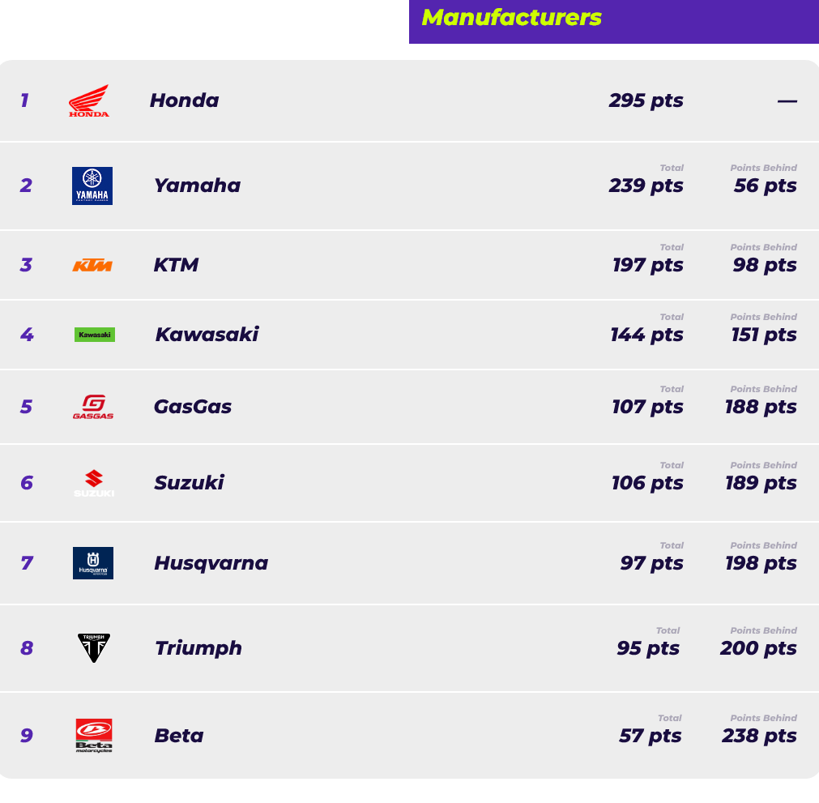The height and width of the screenshot is (803, 819).
Task: Click the Yamaha tuning fork logo
Action: pos(92,186)
